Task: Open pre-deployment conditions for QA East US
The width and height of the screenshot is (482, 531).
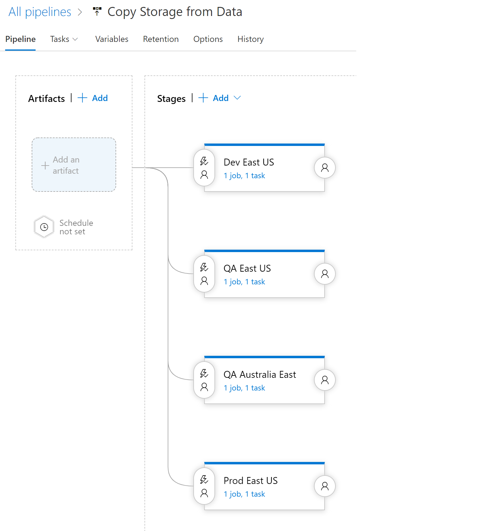Action: click(204, 274)
